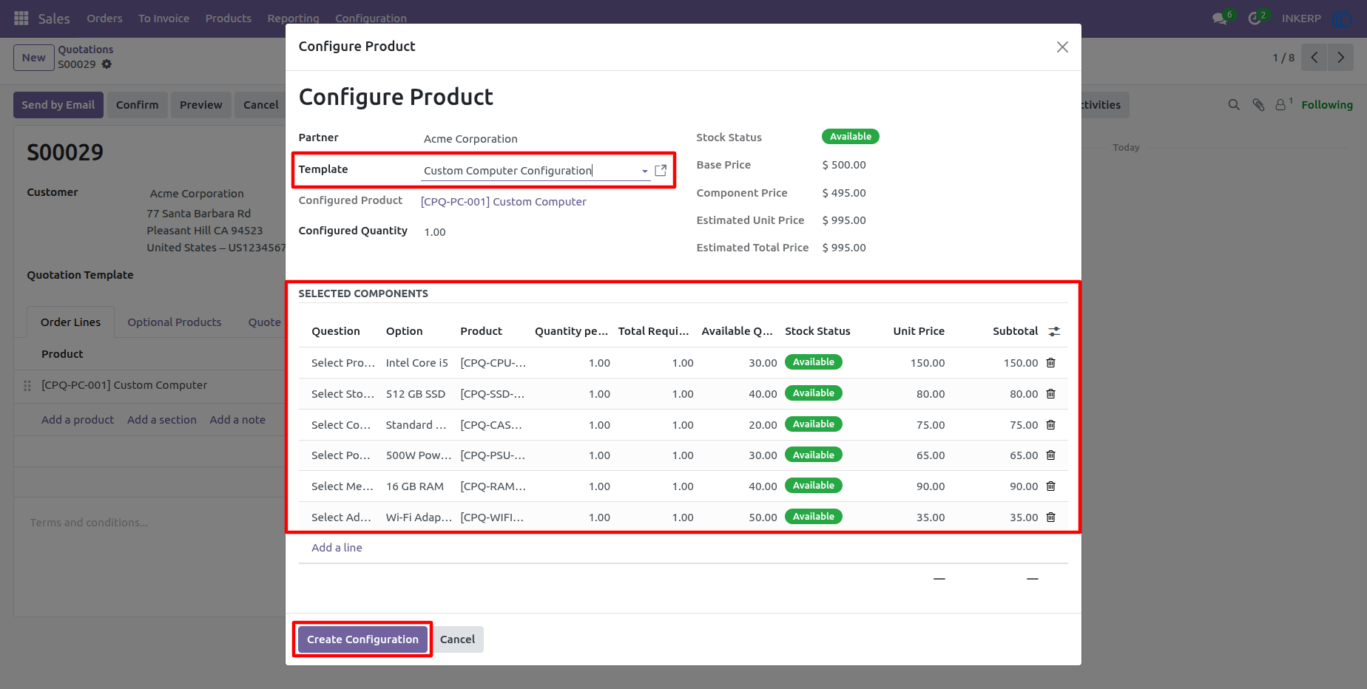The width and height of the screenshot is (1367, 689).
Task: Click the attachment paperclip icon
Action: pyautogui.click(x=1258, y=105)
